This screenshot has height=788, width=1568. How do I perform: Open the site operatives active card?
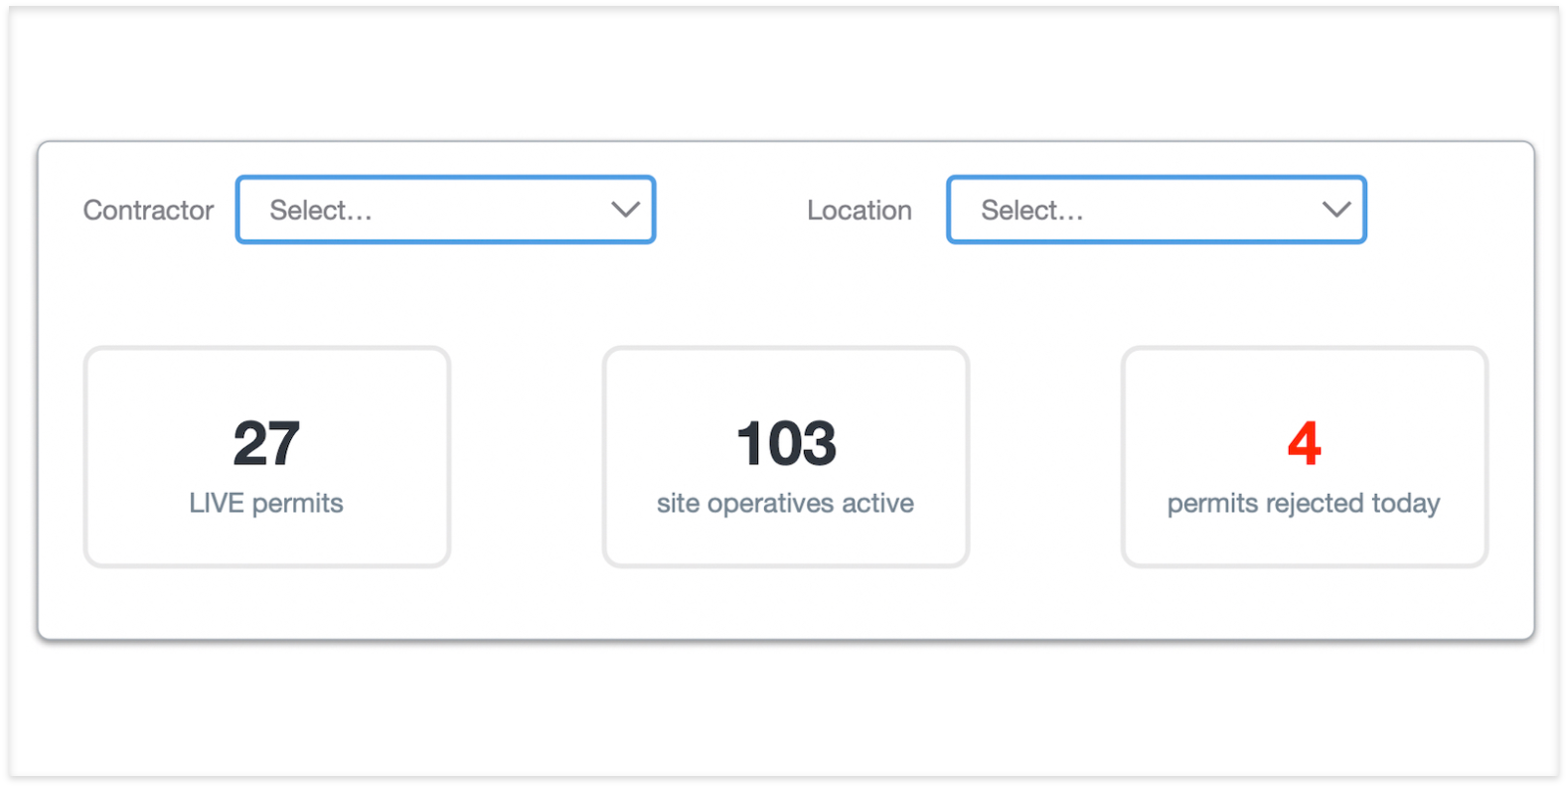point(786,457)
